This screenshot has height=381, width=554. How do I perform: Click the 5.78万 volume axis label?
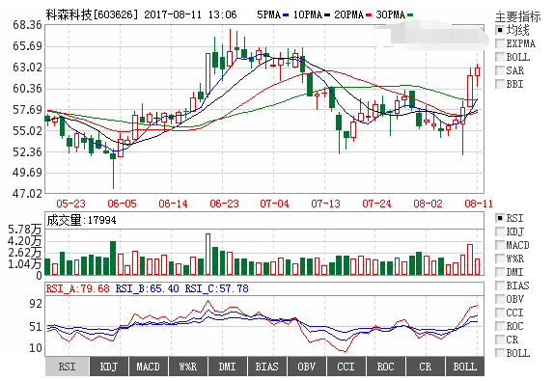coord(25,230)
